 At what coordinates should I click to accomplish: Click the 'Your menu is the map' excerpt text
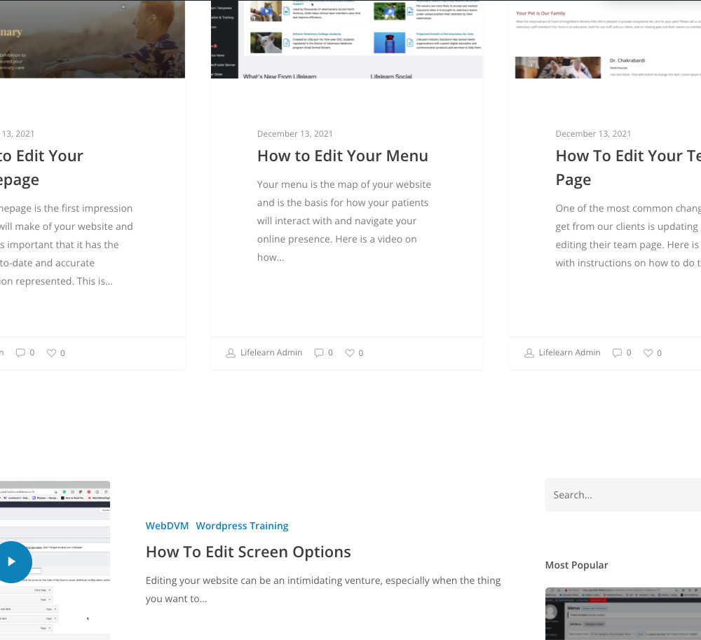tap(343, 221)
